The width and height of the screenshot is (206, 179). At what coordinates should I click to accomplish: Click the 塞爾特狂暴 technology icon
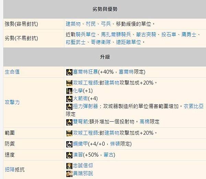pyautogui.click(x=69, y=72)
